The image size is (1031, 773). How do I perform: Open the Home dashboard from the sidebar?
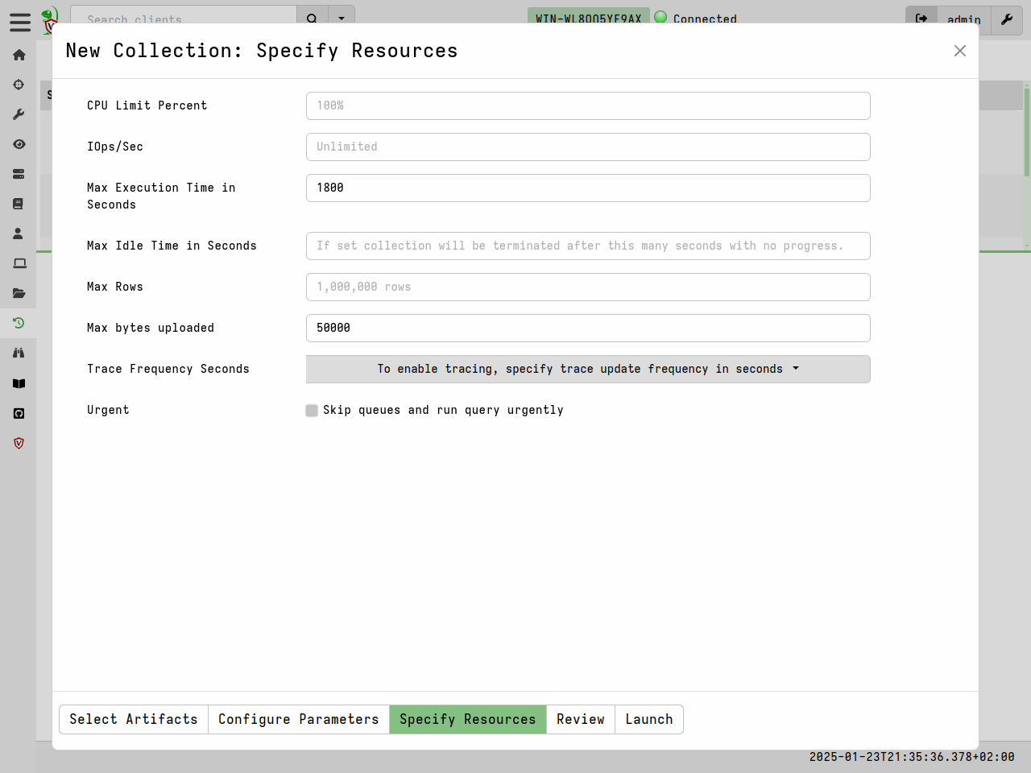[x=19, y=55]
